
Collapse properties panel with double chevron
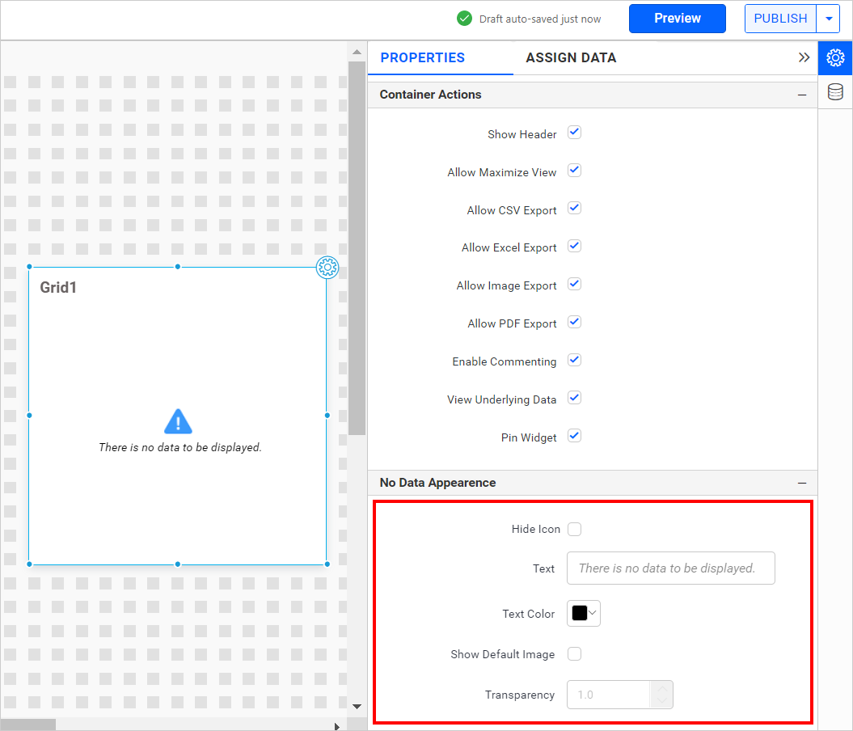pyautogui.click(x=804, y=57)
